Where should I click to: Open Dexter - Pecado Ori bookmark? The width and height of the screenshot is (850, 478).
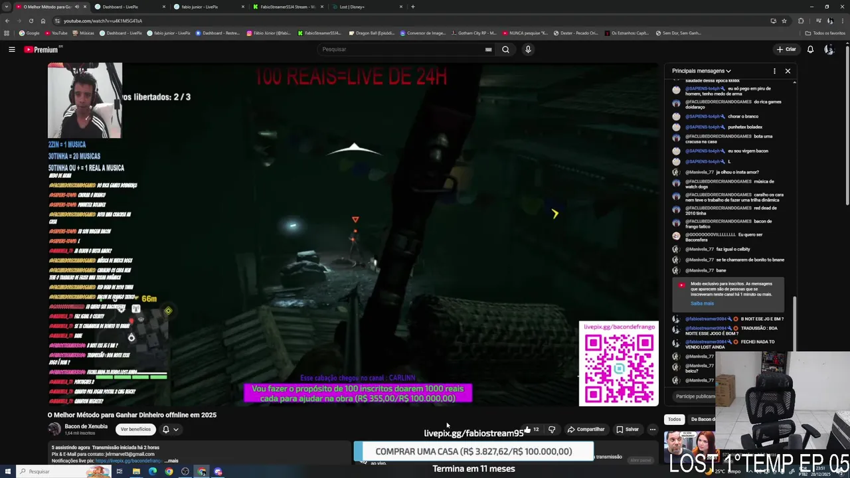coord(576,33)
